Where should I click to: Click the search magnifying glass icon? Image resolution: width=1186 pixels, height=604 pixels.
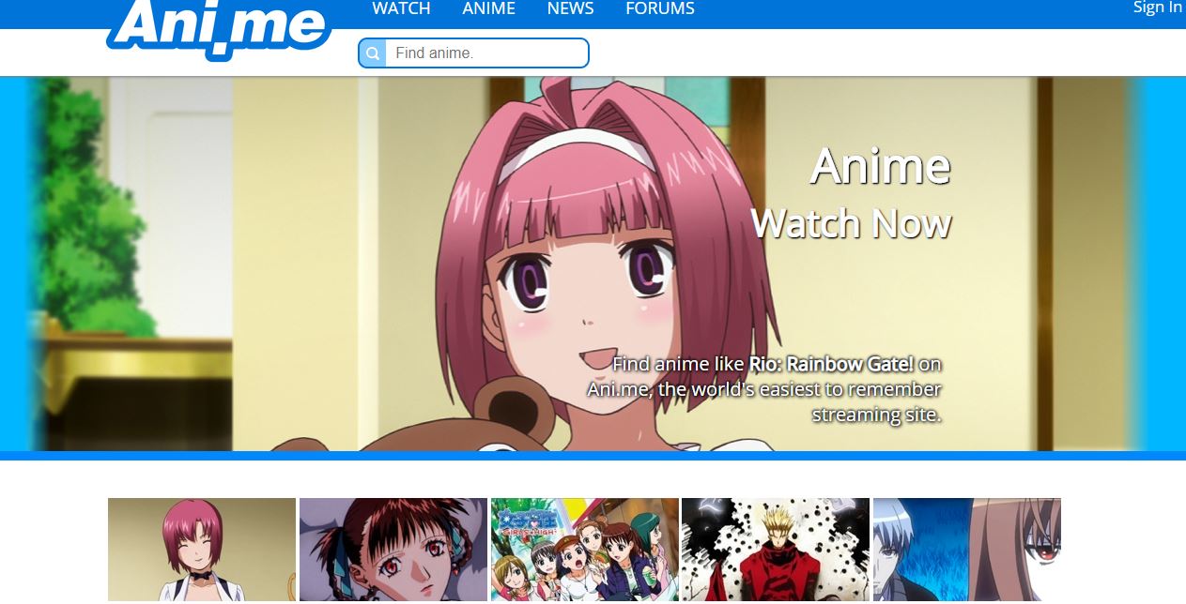[372, 53]
